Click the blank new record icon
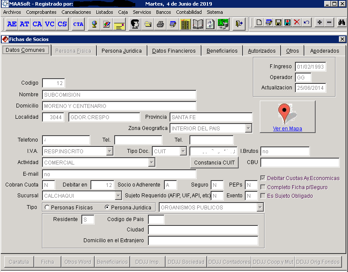This screenshot has width=348, height=272. [259, 22]
